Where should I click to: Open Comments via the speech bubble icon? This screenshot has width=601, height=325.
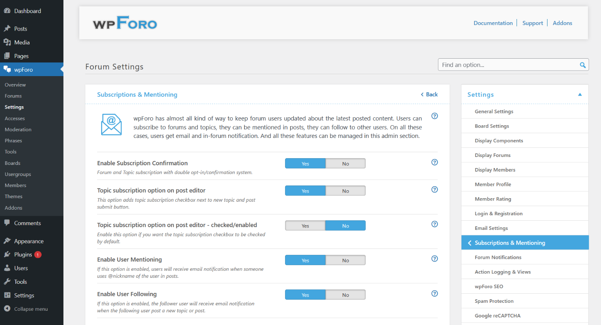[8, 223]
